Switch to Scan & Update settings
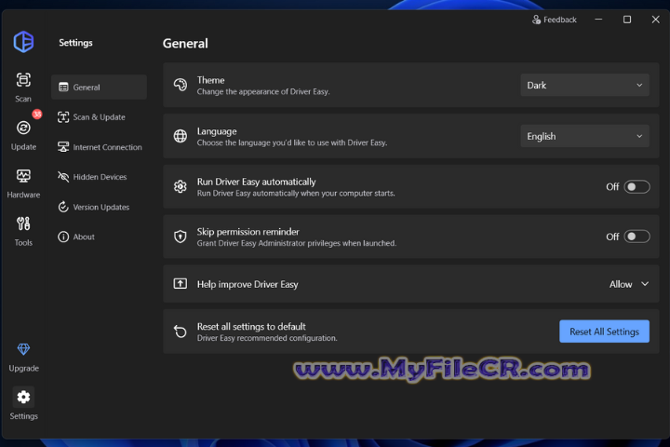The height and width of the screenshot is (447, 670). click(100, 117)
